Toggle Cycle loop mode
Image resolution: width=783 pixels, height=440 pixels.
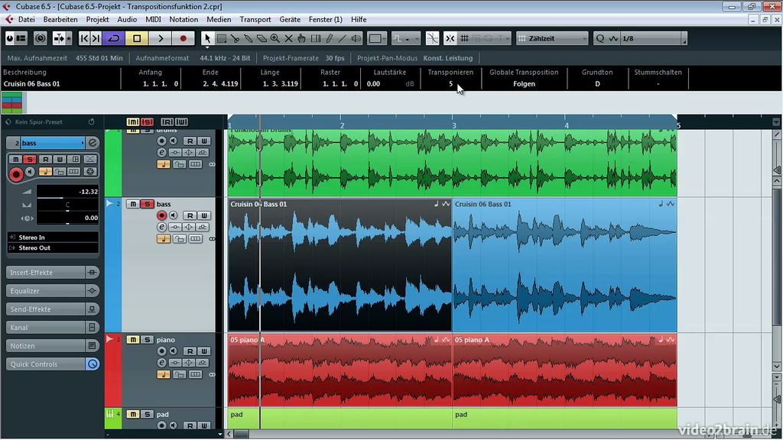point(115,38)
